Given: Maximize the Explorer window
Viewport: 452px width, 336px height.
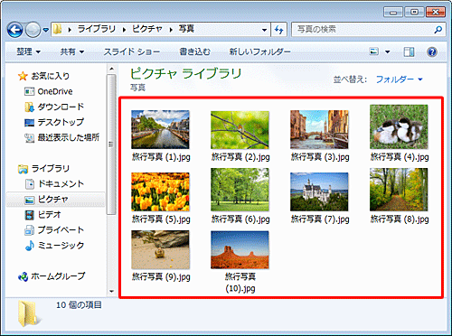Looking at the screenshot, I should click(414, 13).
